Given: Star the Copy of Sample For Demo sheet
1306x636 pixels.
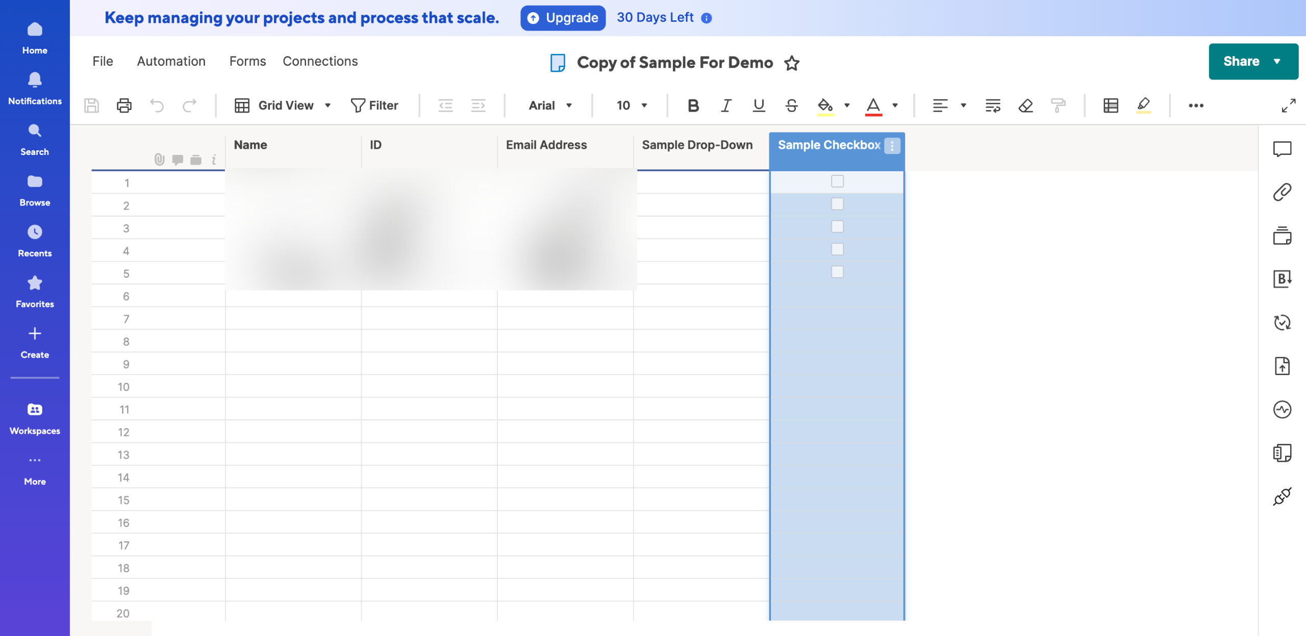Looking at the screenshot, I should coord(792,63).
